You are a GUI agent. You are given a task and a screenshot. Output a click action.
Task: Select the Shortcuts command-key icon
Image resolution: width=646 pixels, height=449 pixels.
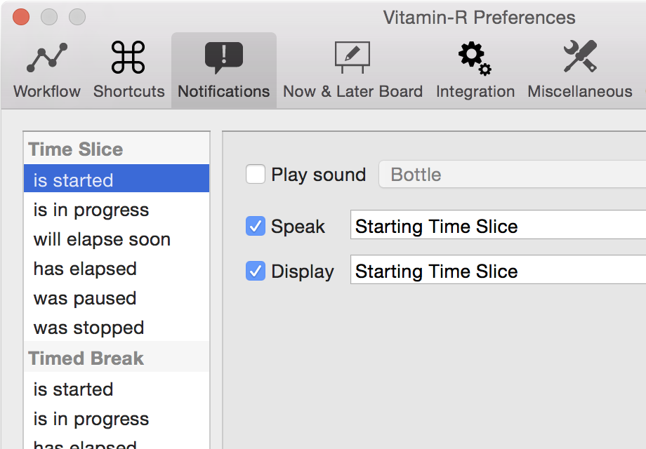[128, 58]
